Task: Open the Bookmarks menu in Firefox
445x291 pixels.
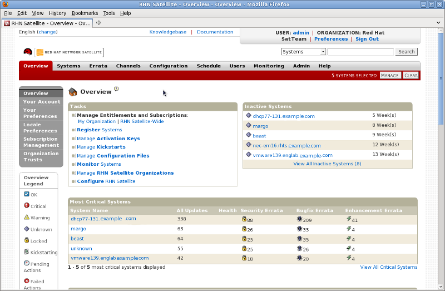Action: pos(85,13)
